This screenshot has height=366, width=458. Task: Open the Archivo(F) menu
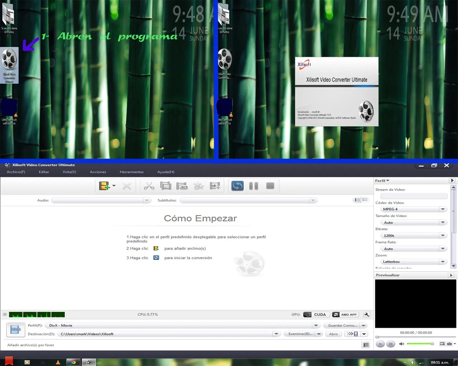[16, 172]
